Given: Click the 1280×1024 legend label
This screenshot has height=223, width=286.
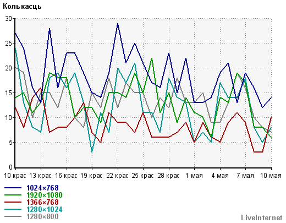Looking at the screenshot, I should point(45,209).
